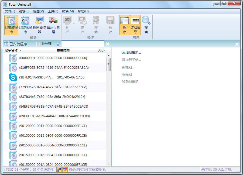Toggle the 详细信息 layout pane

pos(135,25)
